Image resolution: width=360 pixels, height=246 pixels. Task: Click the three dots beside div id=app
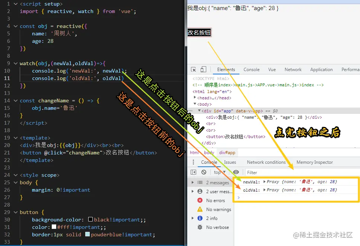190,111
